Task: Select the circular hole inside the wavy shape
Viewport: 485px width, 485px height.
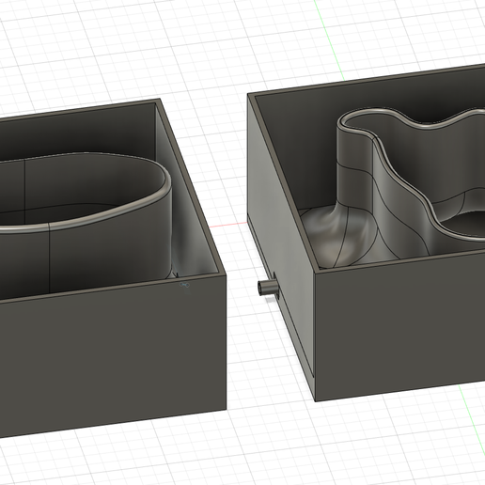Action: click(463, 224)
